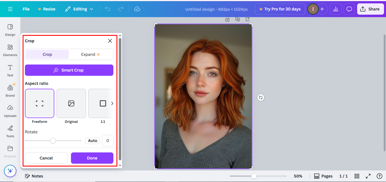
Task: Expand more aspect ratio options
Action: (112, 103)
